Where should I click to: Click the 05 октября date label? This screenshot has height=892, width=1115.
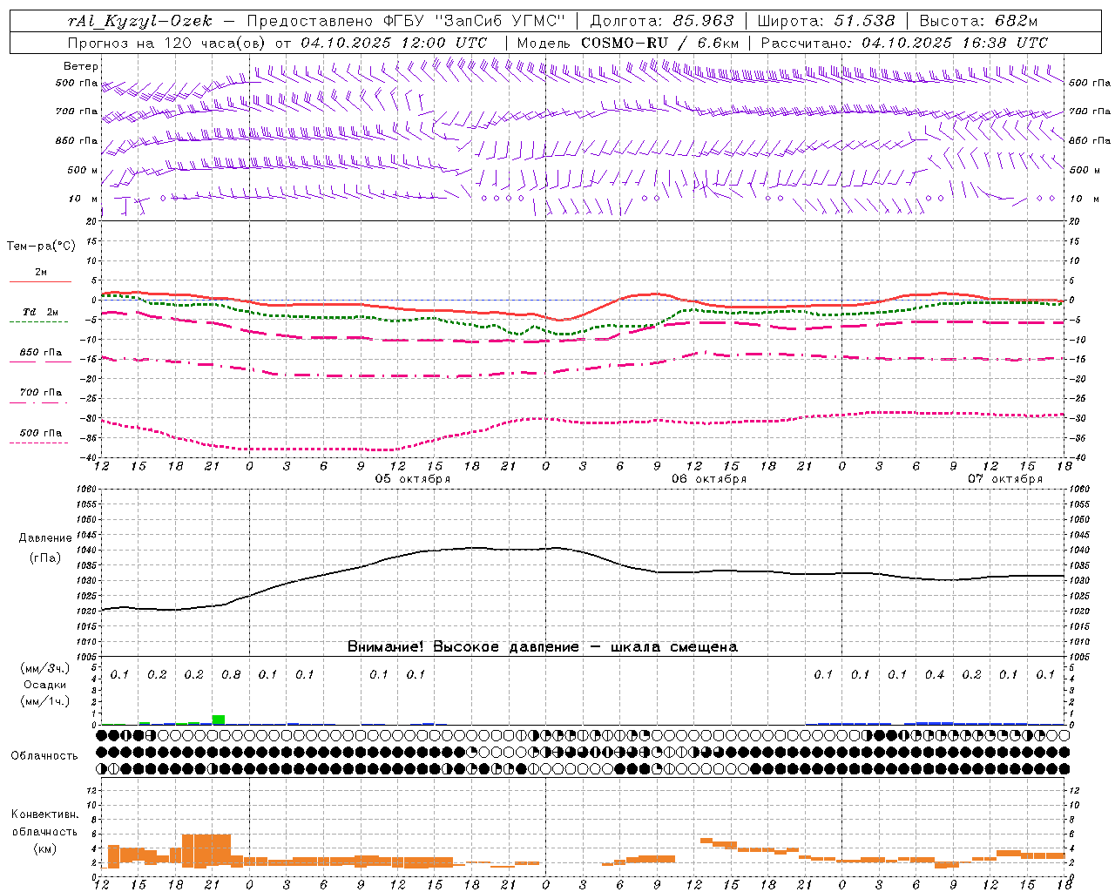coord(413,479)
